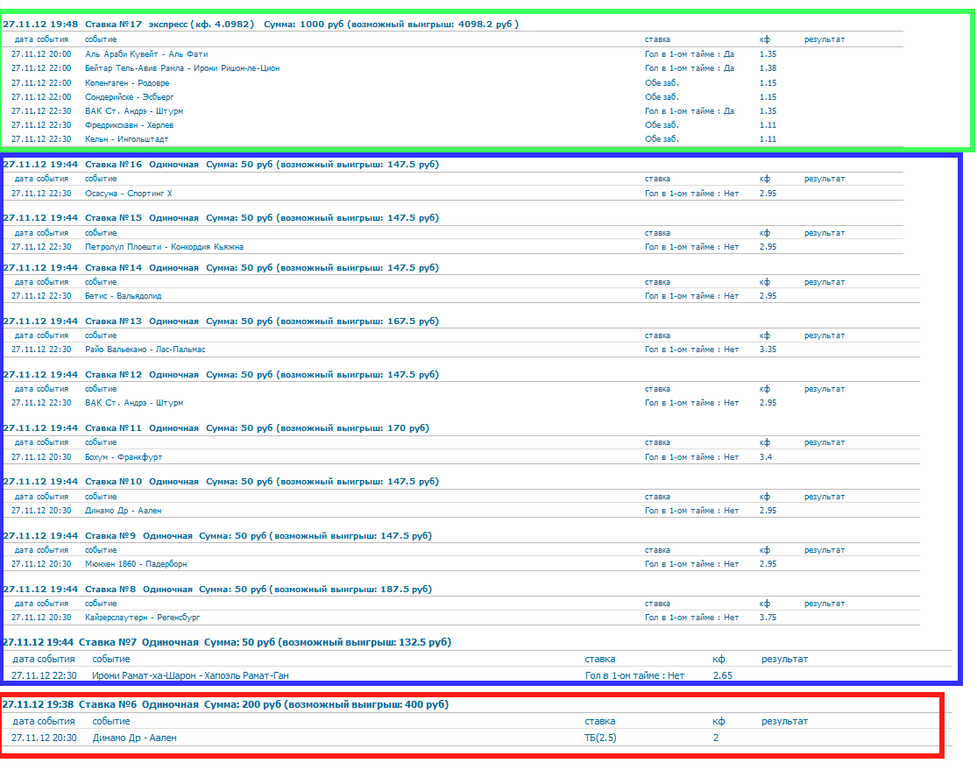
Task: Click coefficient 2.65 for Ставка №7
Action: click(x=723, y=676)
